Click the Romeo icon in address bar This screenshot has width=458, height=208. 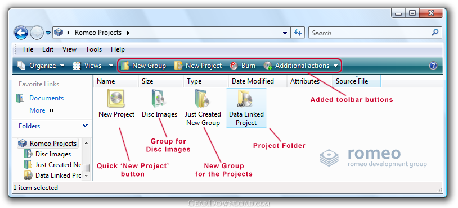(59, 33)
